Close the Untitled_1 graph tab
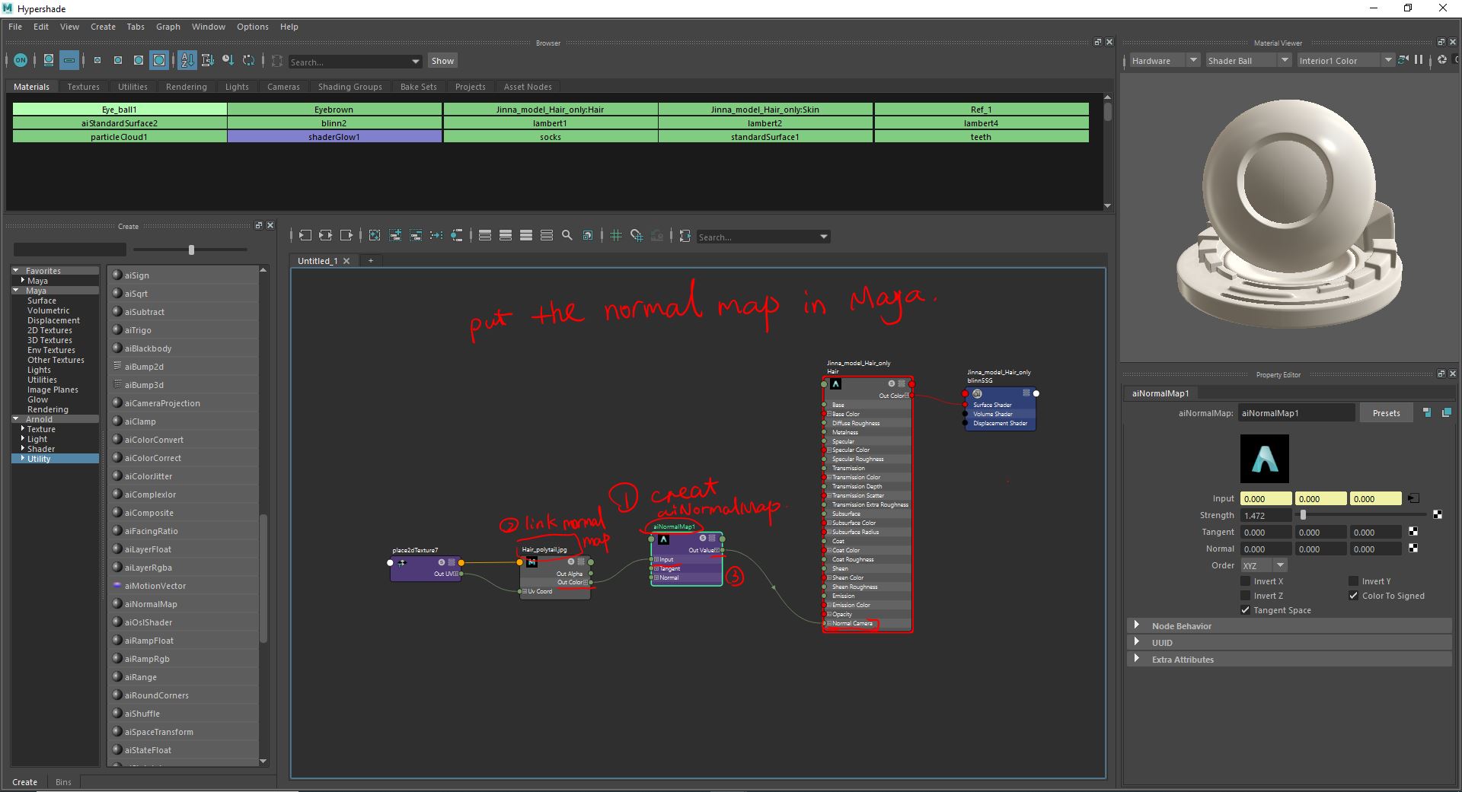This screenshot has height=792, width=1462. point(346,261)
